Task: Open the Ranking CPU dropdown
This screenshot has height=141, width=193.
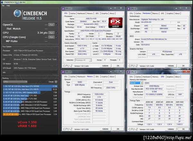Action: click(x=15, y=82)
